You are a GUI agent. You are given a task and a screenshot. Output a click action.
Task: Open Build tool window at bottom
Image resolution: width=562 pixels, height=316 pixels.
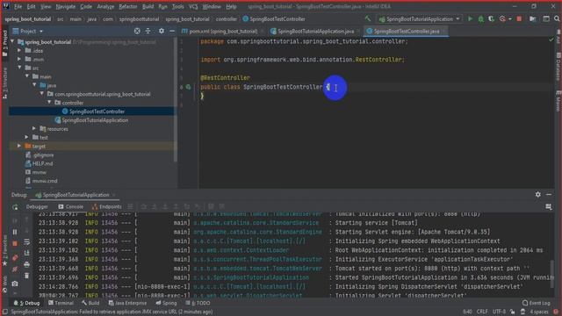pyautogui.click(x=90, y=303)
